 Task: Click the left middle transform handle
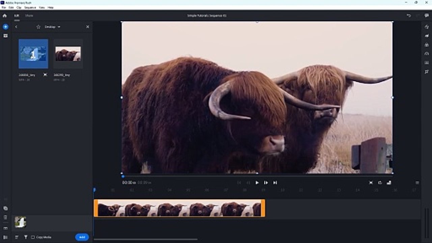[x=122, y=98]
